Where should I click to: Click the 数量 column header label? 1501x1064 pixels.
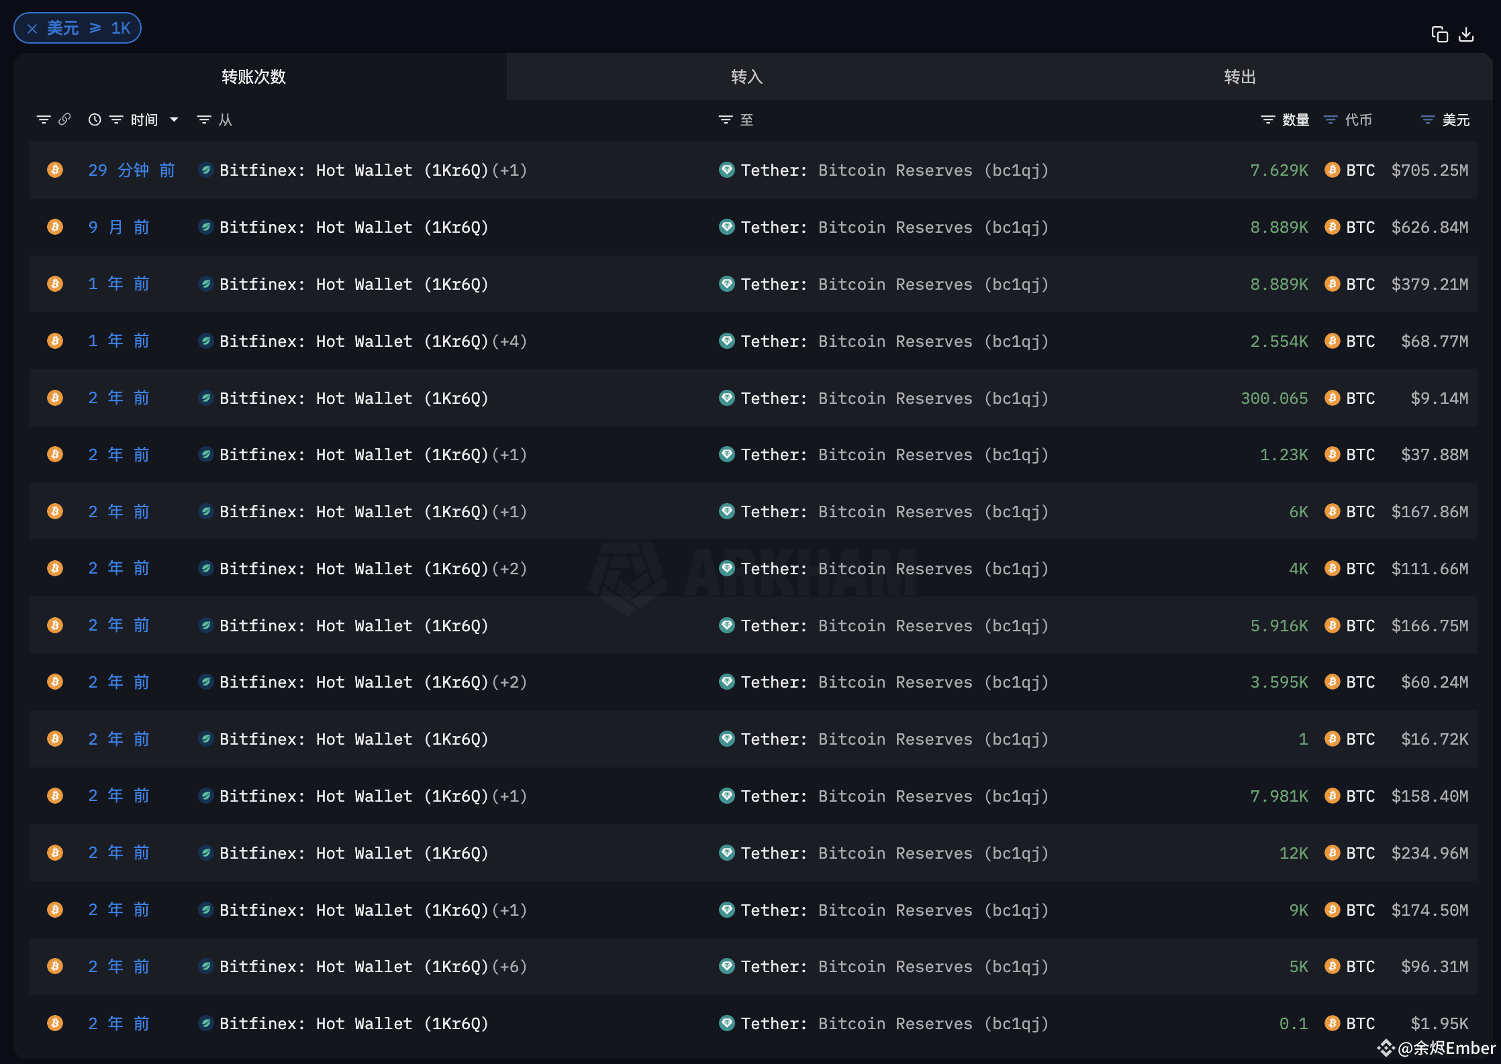(x=1296, y=119)
